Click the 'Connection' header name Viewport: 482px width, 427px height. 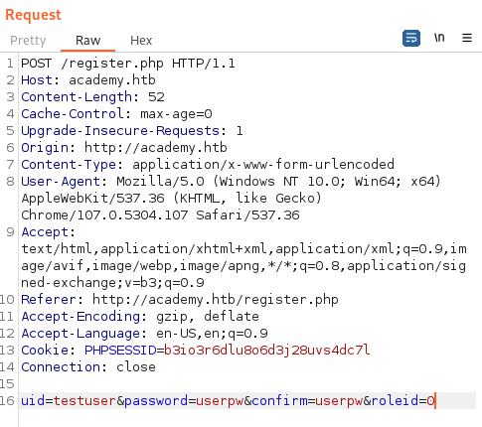coord(61,367)
